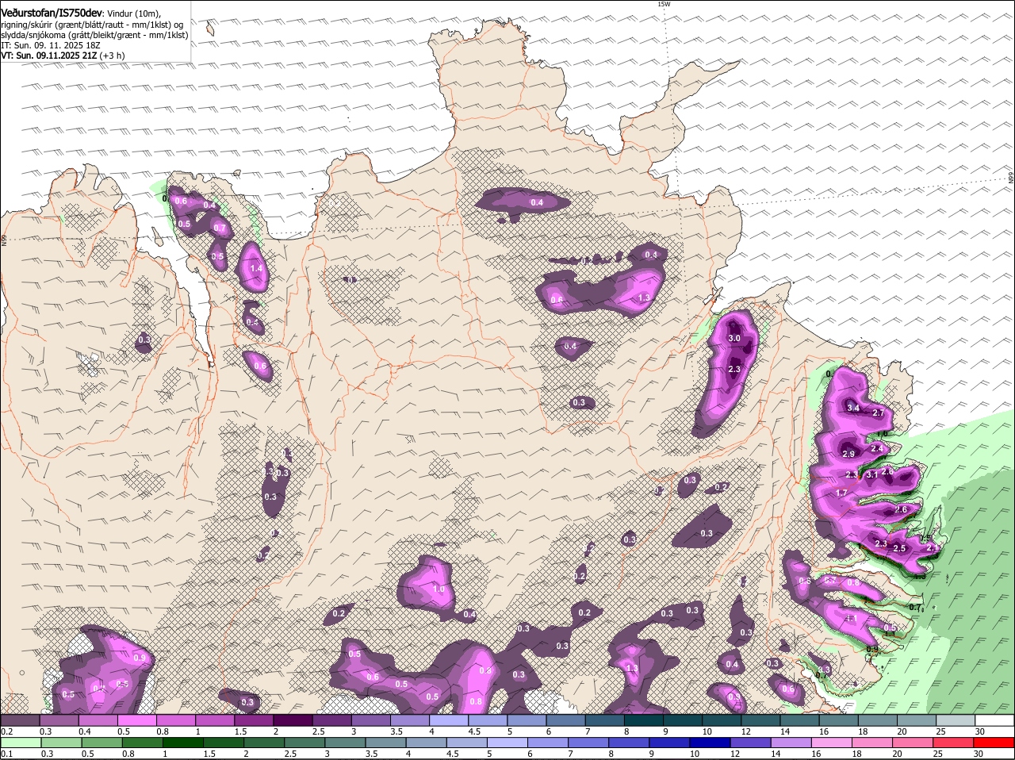
Task: Select the 1.7 precipitation value
Action: click(x=842, y=493)
